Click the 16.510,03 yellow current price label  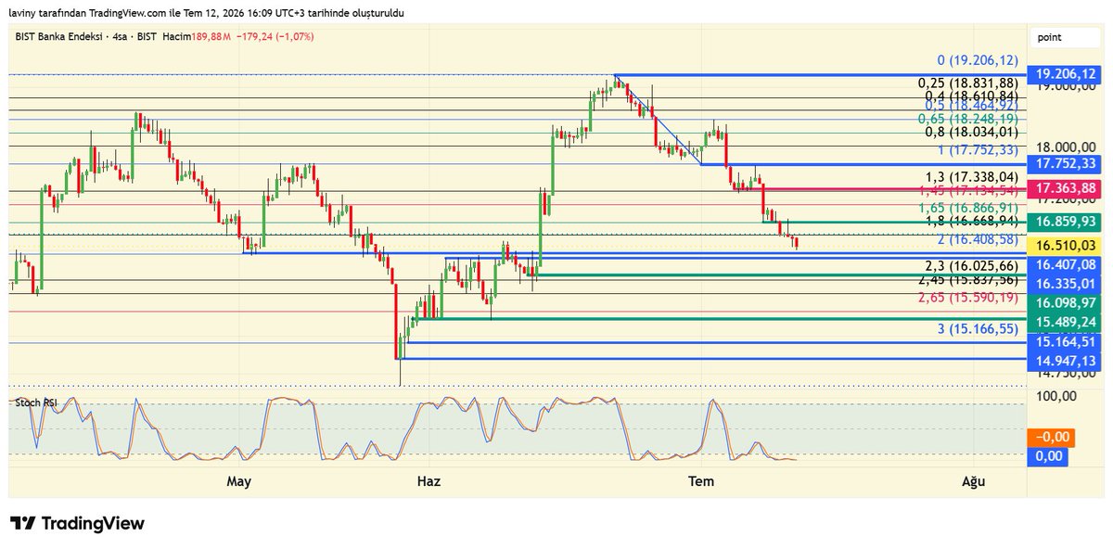(x=1066, y=246)
